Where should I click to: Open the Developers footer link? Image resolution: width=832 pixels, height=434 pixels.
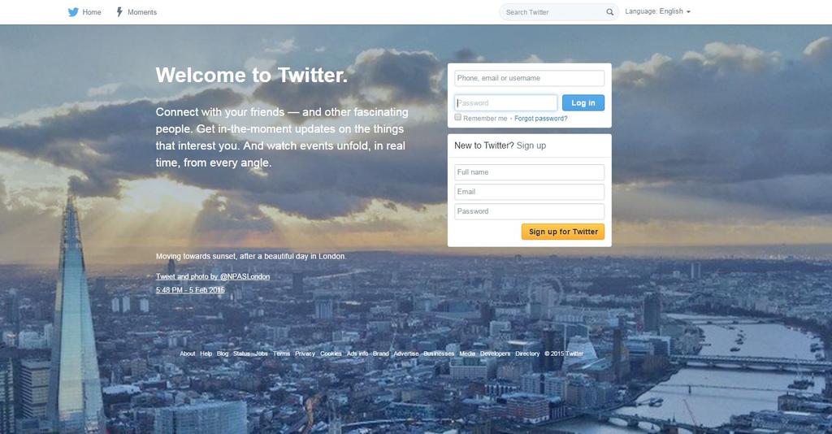495,354
